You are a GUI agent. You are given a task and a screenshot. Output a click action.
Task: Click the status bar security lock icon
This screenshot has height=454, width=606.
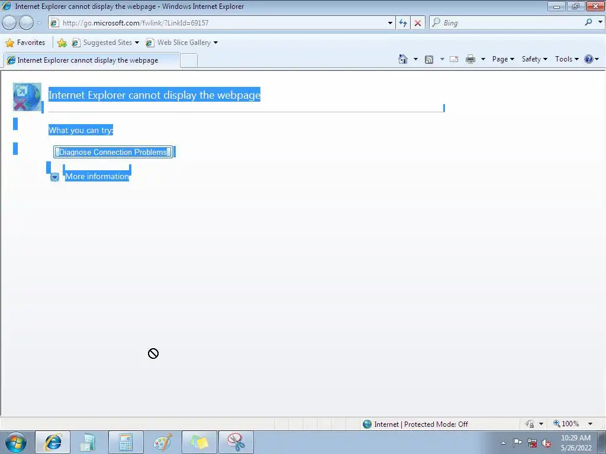click(x=530, y=424)
